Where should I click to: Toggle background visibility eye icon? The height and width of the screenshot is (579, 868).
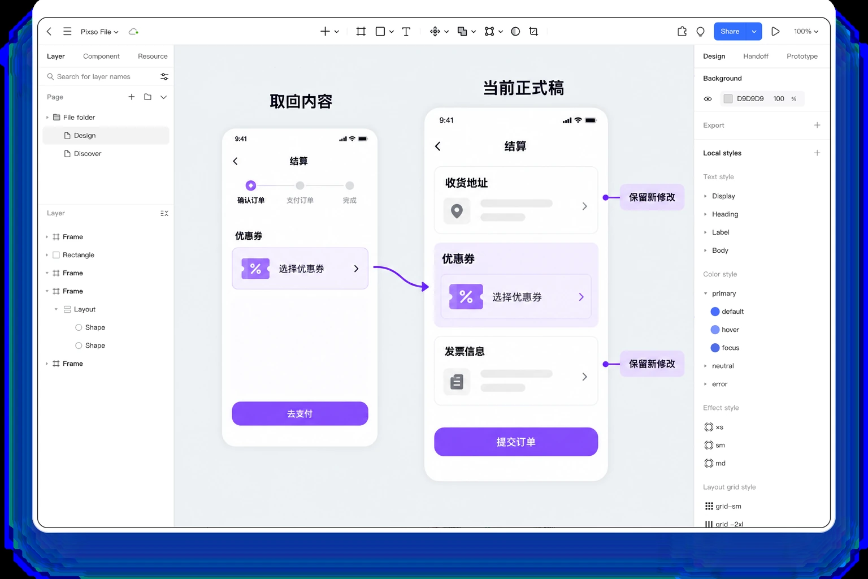[x=708, y=99]
